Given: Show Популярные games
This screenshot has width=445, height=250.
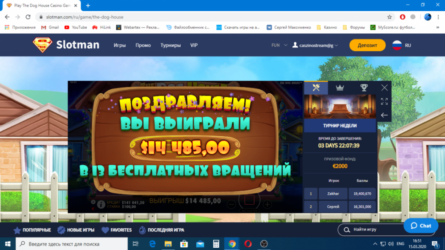Looking at the screenshot, I should pos(32,230).
